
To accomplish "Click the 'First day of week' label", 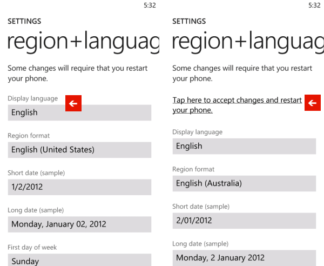I will (32, 248).
